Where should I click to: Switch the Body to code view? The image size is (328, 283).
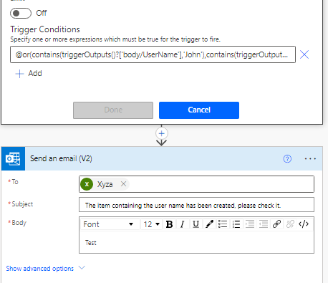304,224
